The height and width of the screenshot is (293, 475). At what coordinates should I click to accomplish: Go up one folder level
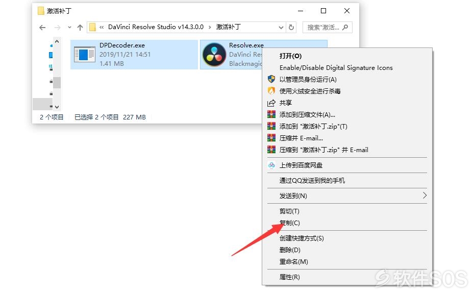80,28
